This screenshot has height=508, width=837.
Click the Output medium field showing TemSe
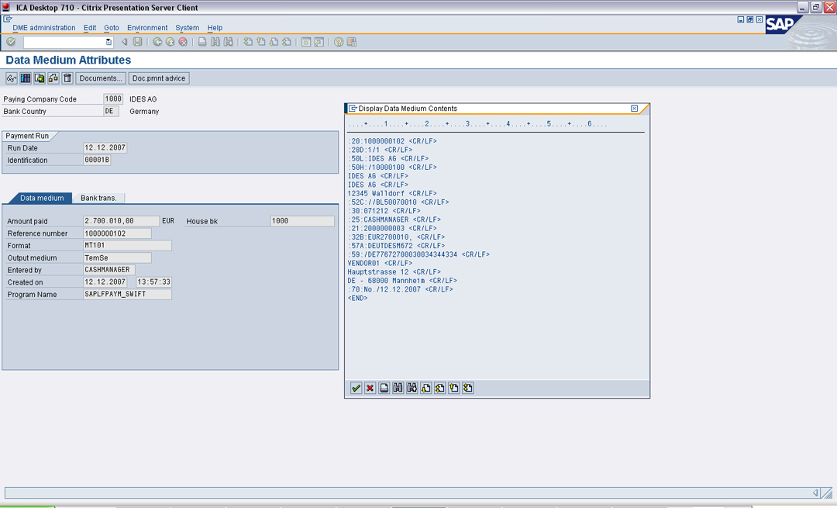(x=118, y=257)
